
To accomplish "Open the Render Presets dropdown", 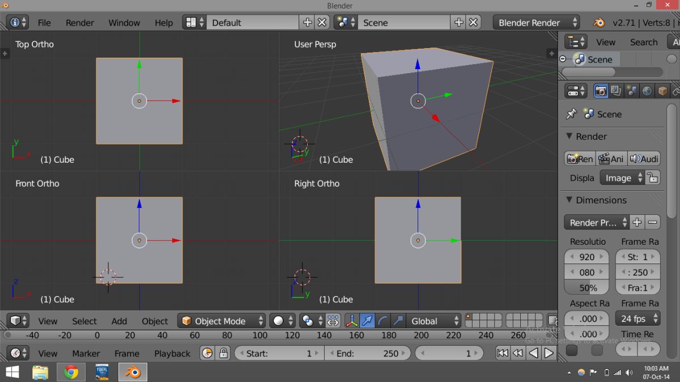I will [597, 222].
